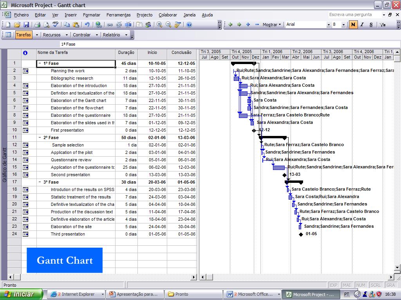Open the font size 8 dropdown
The image size is (401, 300).
click(x=343, y=25)
